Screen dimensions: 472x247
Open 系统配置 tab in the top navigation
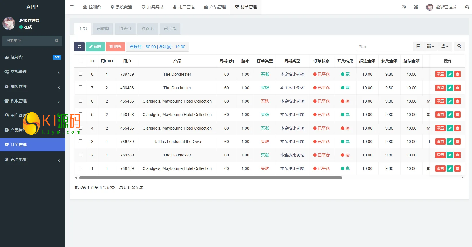121,7
